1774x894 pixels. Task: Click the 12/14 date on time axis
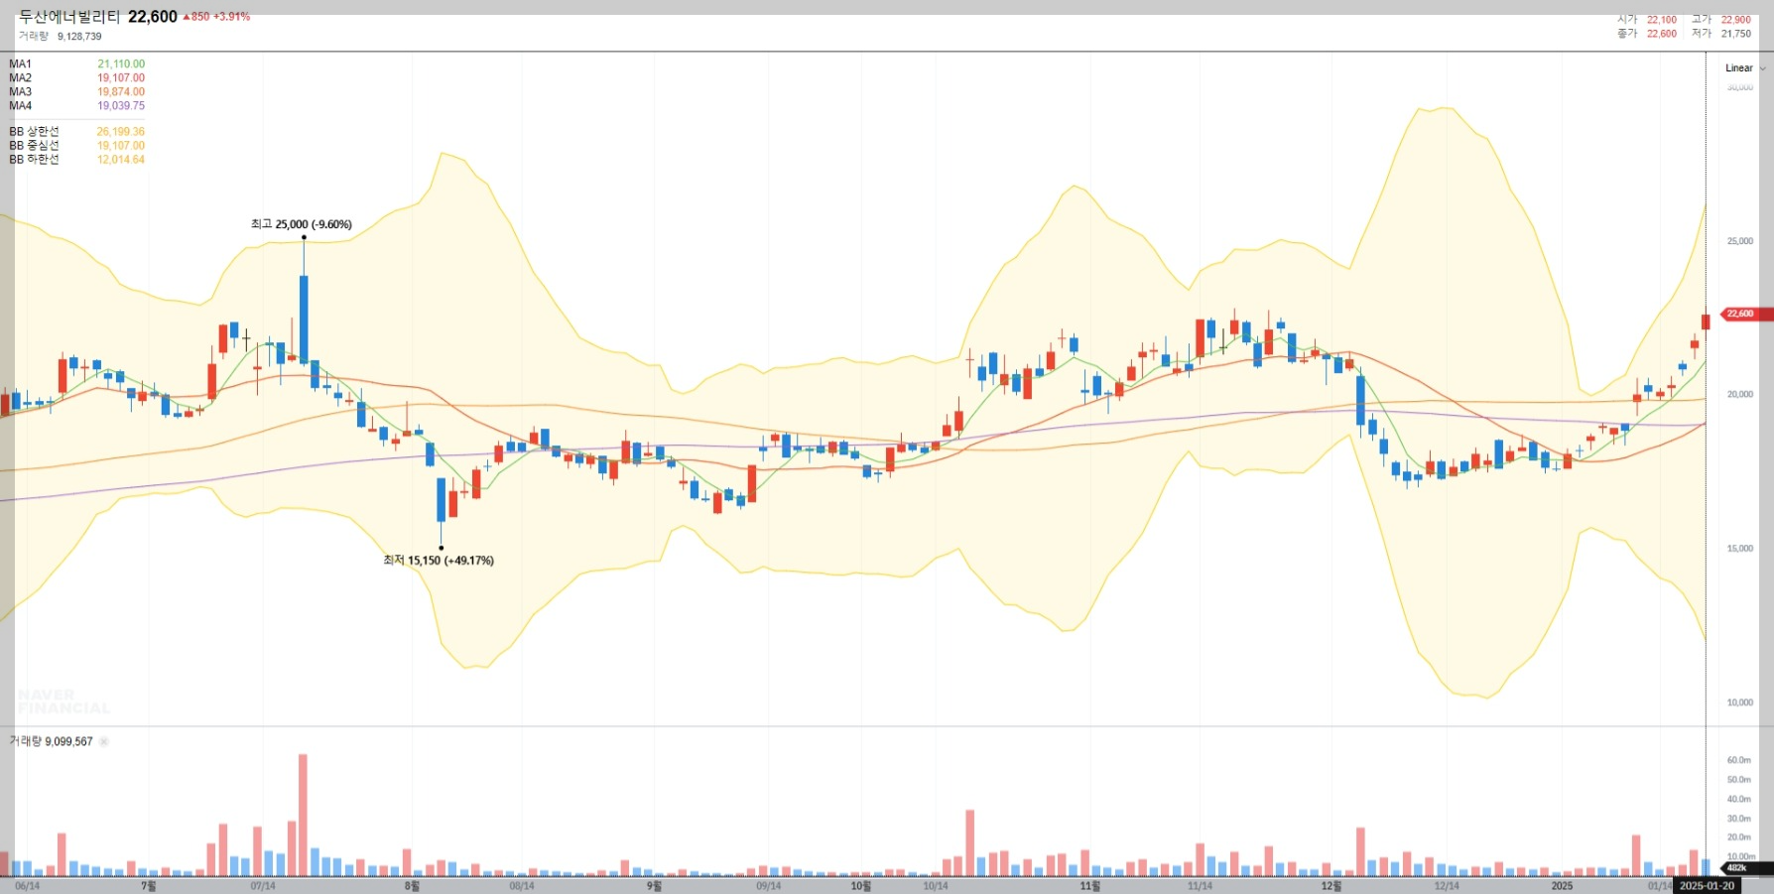1447,886
